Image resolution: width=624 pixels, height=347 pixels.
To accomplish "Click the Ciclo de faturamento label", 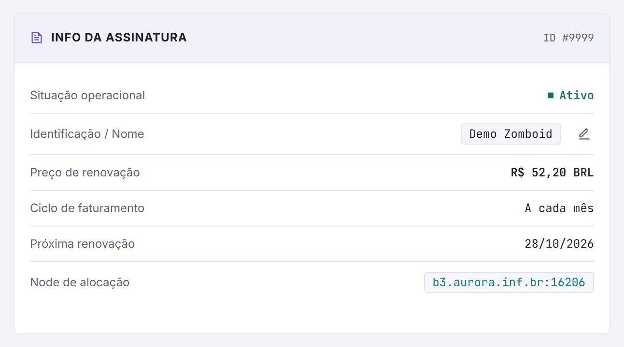I will tap(87, 208).
